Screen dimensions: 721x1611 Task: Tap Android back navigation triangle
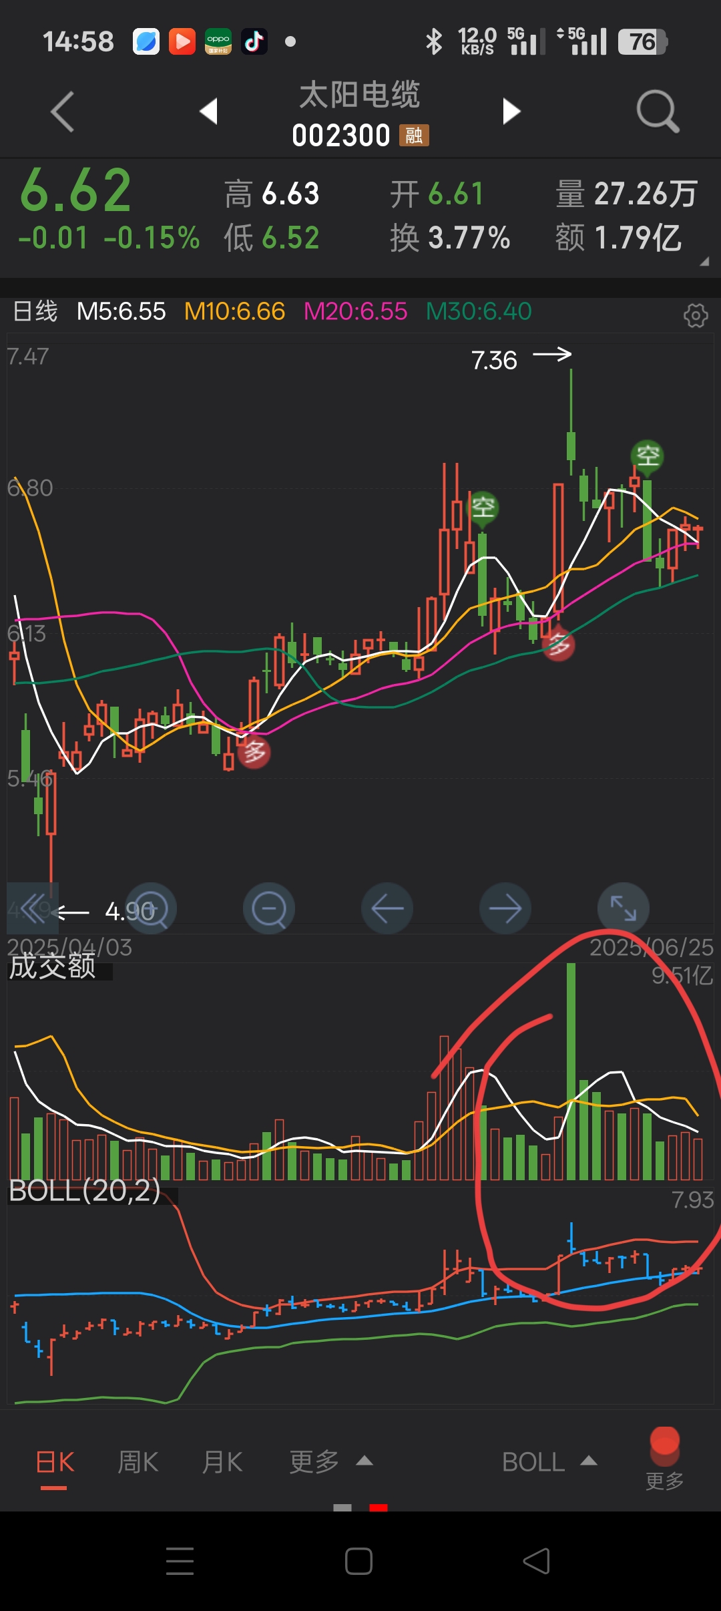point(537,1561)
